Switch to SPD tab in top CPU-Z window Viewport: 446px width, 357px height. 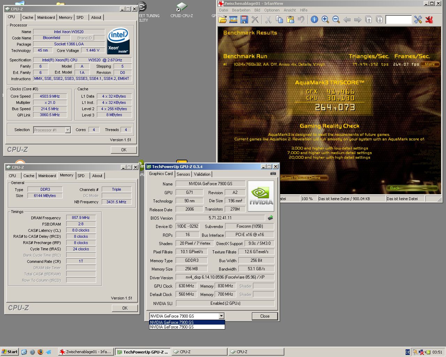point(80,17)
